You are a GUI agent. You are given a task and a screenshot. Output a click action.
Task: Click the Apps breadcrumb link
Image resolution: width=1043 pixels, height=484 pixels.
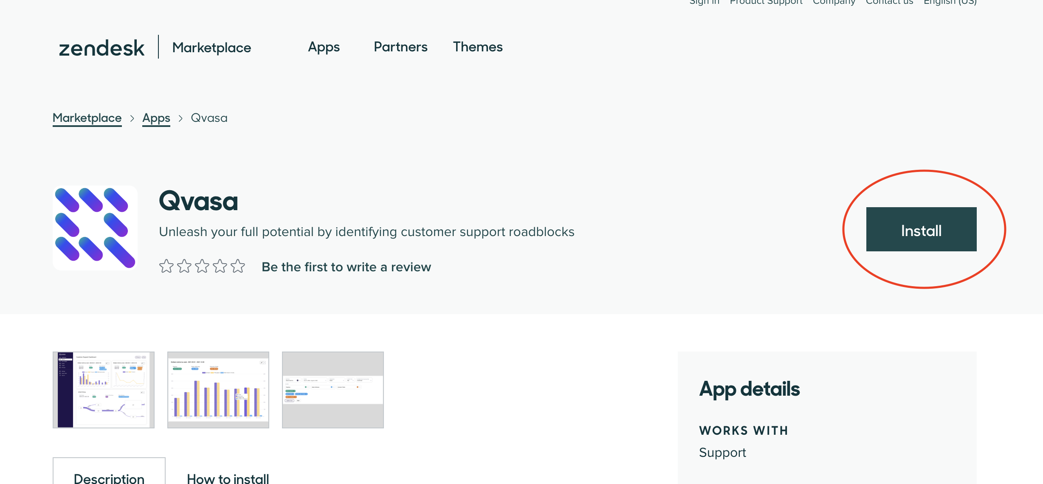tap(156, 118)
